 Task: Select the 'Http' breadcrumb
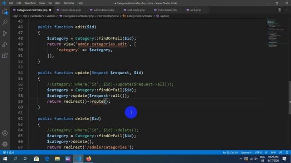[24, 16]
